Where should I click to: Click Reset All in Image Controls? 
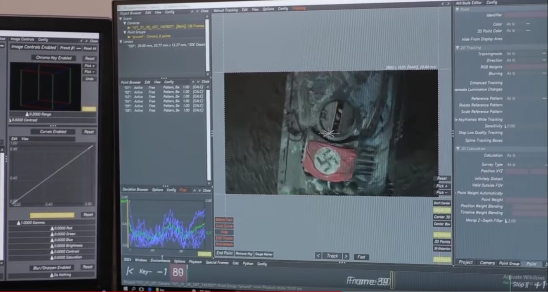pos(90,48)
